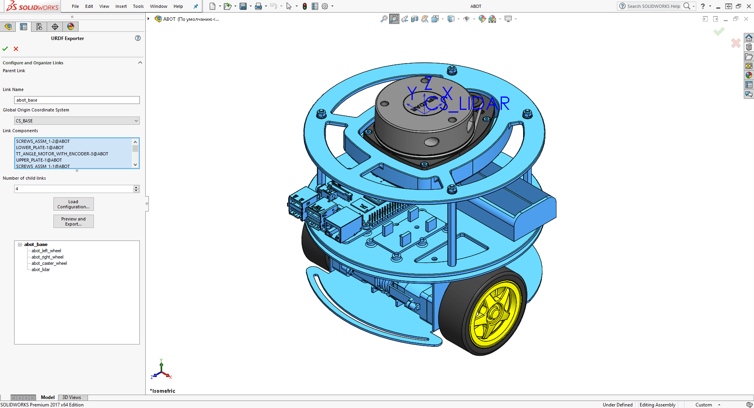Screen dimensions: 754x408
Task: Open the Tools menu
Action: (138, 6)
